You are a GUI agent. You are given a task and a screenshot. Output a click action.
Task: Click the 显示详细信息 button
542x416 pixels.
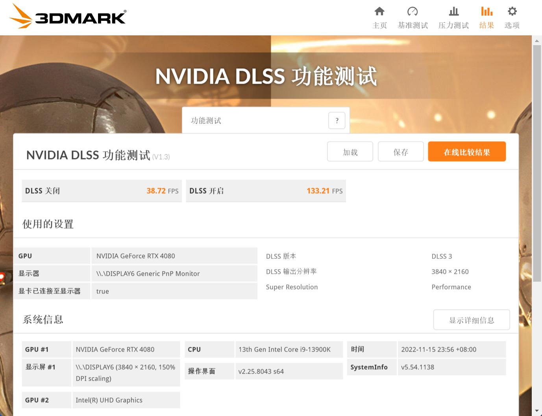pyautogui.click(x=471, y=320)
